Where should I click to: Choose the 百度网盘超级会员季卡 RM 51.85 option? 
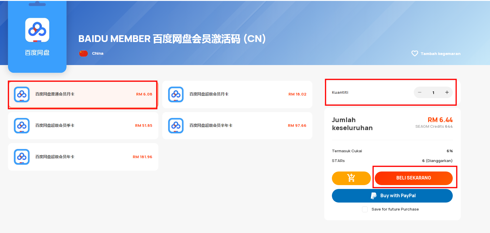83,126
